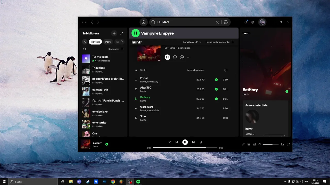This screenshot has width=330, height=185.
Task: Create a playlist with the plus icon
Action: pos(114,33)
